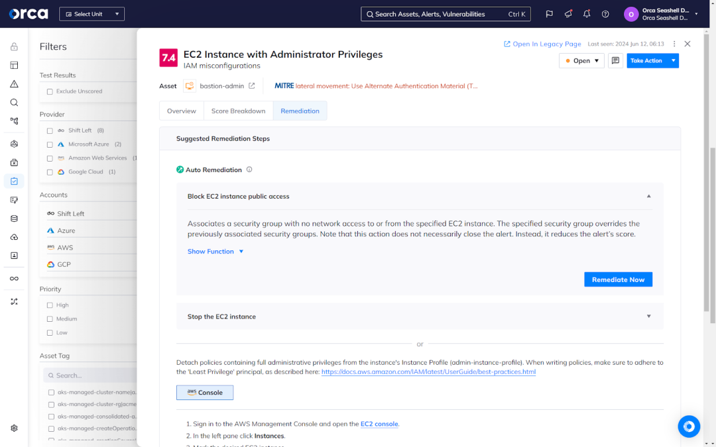Check the Google Cloud provider checkbox
Viewport: 716px width, 447px height.
[x=50, y=172]
